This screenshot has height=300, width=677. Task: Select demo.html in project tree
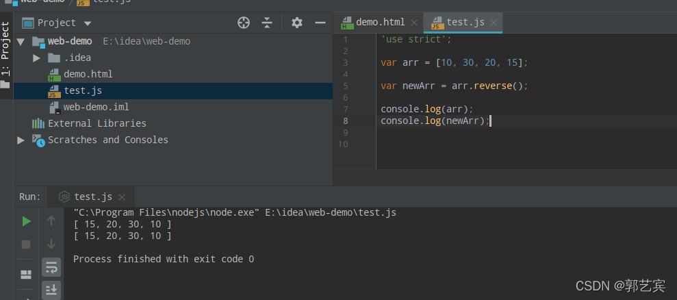[x=88, y=75]
